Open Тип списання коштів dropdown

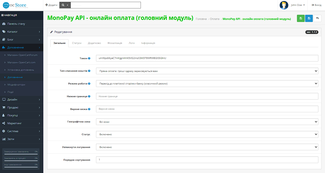tap(207, 71)
